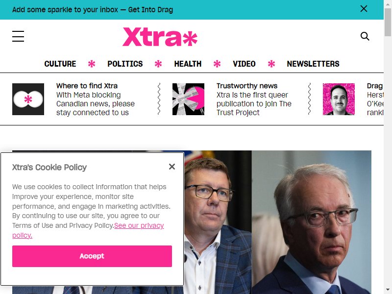Open site search magnifier icon

click(365, 36)
